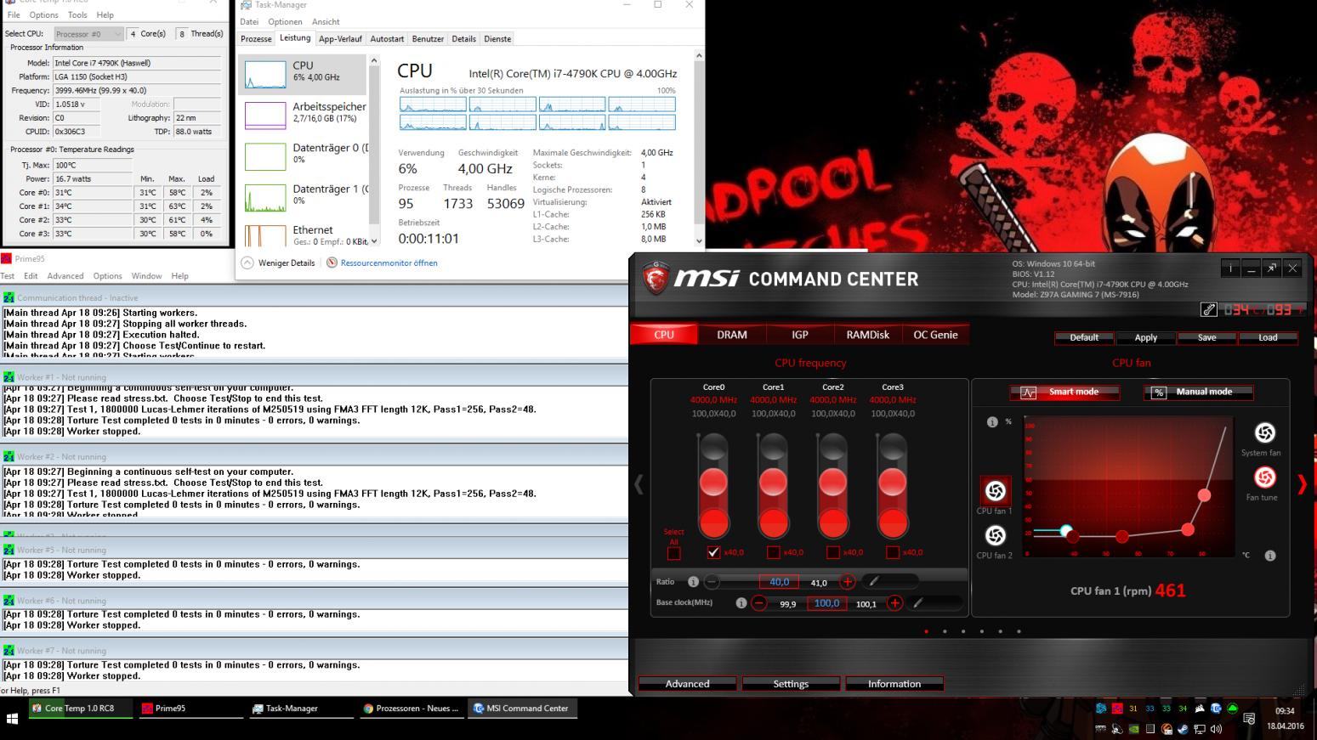This screenshot has width=1317, height=740.
Task: Click the Base clock info icon
Action: (741, 602)
